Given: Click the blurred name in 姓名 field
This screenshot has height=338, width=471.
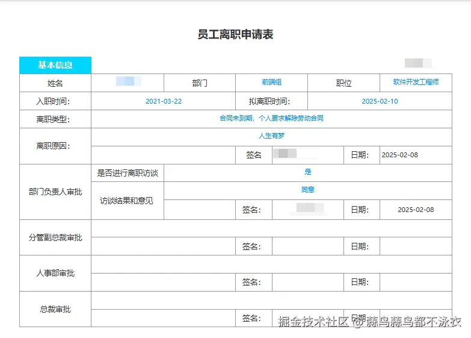Looking at the screenshot, I should point(128,83).
